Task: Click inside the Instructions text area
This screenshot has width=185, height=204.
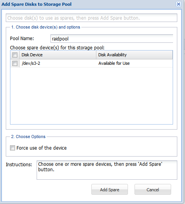Action: (107, 170)
